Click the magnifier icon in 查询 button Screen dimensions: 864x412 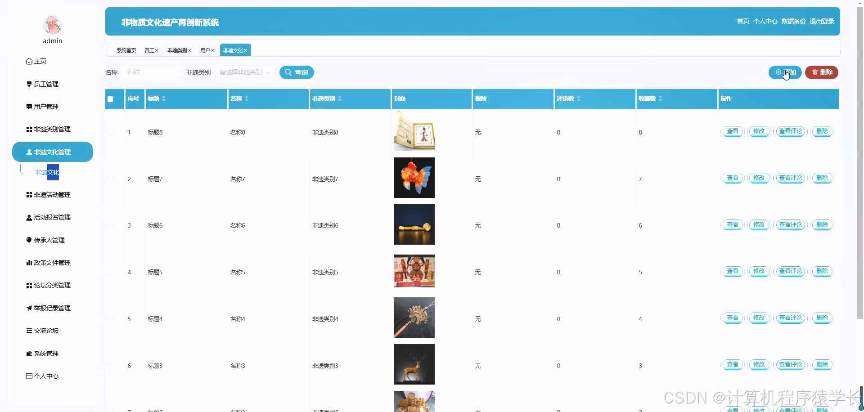[288, 72]
